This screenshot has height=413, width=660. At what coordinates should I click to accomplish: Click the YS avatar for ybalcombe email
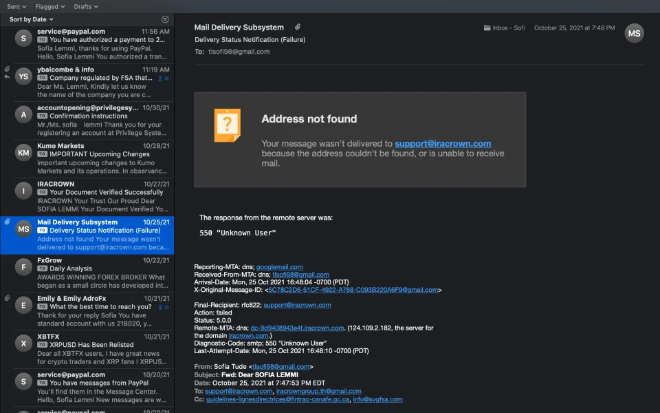pos(24,77)
